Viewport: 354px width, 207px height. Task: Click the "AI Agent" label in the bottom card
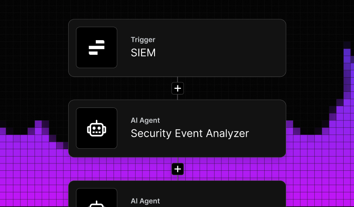(145, 201)
